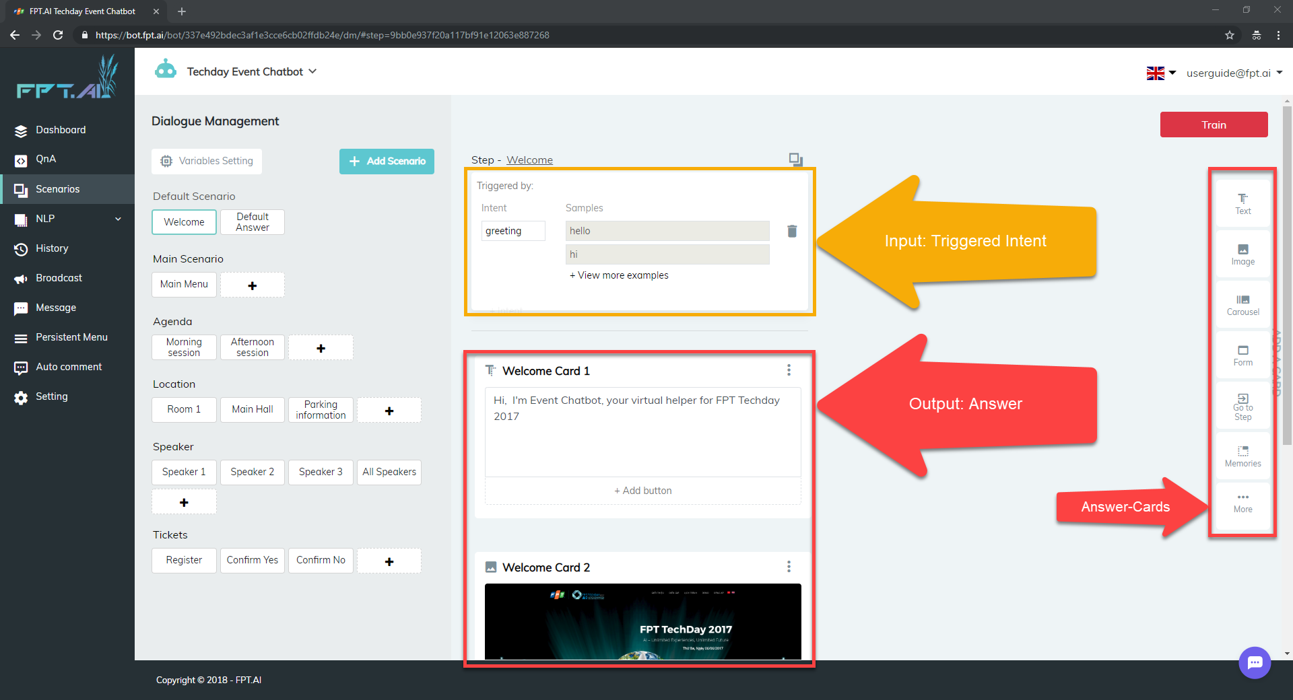The image size is (1293, 700).
Task: Click the FPT.AI logo
Action: tap(67, 78)
